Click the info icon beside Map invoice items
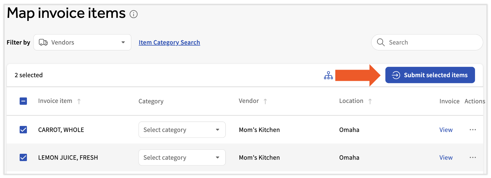The height and width of the screenshot is (178, 491). [133, 14]
